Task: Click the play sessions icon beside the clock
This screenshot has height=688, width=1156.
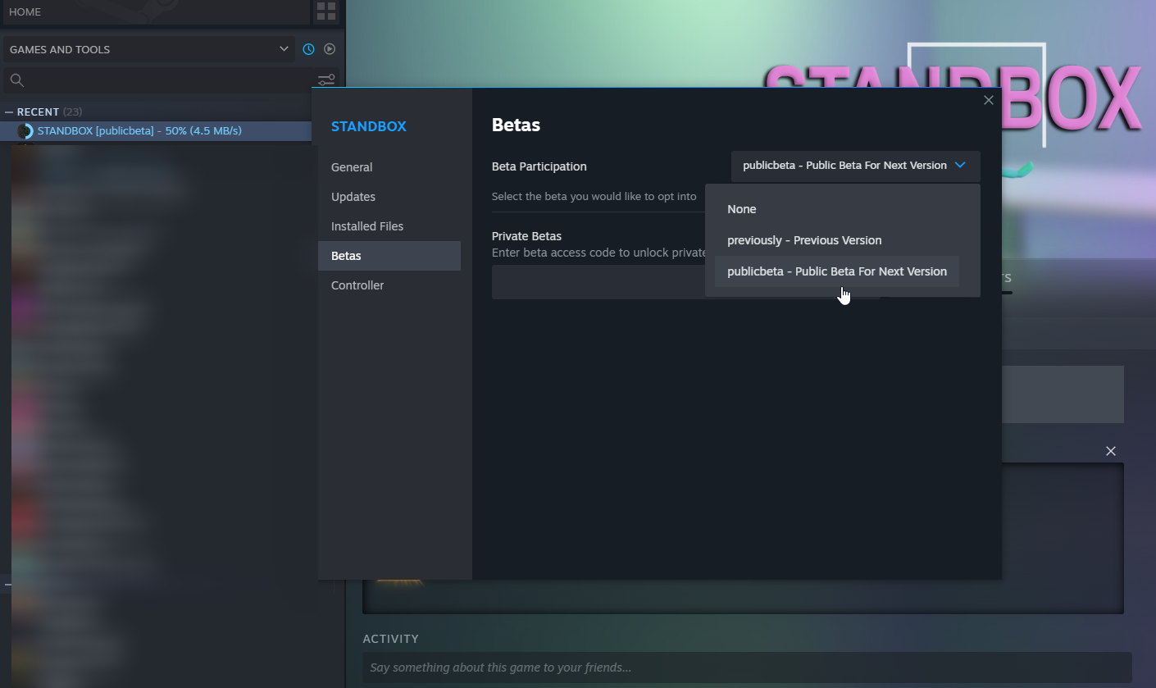Action: coord(329,48)
